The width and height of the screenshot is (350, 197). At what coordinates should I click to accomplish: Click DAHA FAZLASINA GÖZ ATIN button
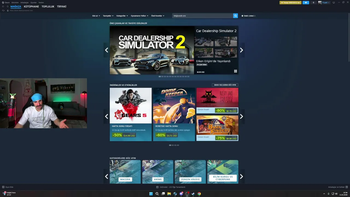pos(225,85)
